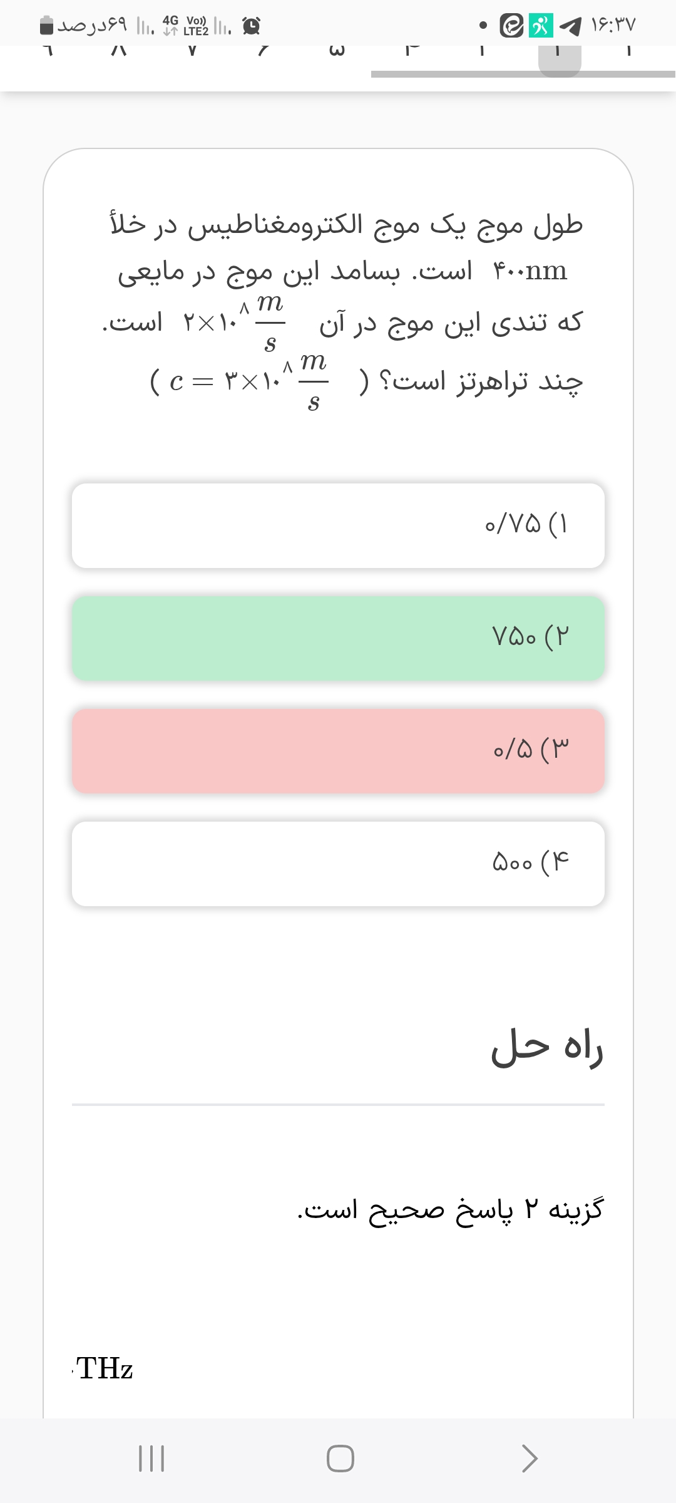The height and width of the screenshot is (1503, 676).
Task: Open the highlighted current question tab
Action: click(560, 55)
